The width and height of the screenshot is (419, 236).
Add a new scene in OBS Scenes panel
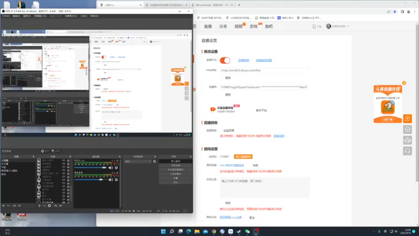point(4,206)
